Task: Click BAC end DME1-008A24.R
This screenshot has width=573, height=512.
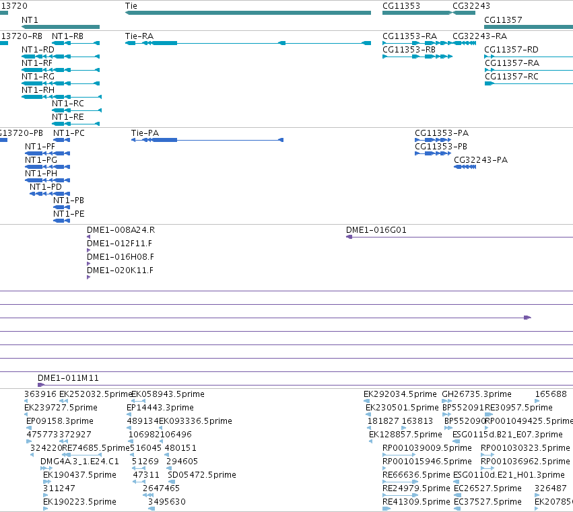Action: [88, 237]
